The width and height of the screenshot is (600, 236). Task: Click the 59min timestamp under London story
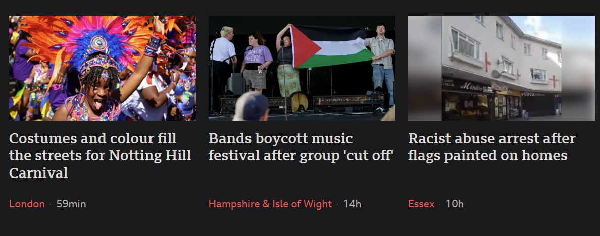(71, 204)
